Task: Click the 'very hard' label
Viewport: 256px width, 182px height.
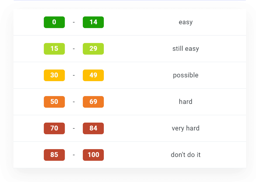Action: pos(186,128)
